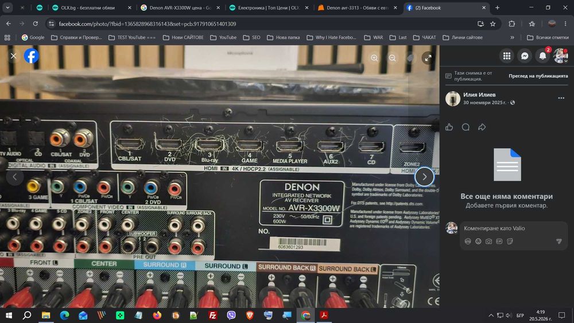Show hidden system tray icons
The height and width of the screenshot is (323, 574).
coord(491,316)
